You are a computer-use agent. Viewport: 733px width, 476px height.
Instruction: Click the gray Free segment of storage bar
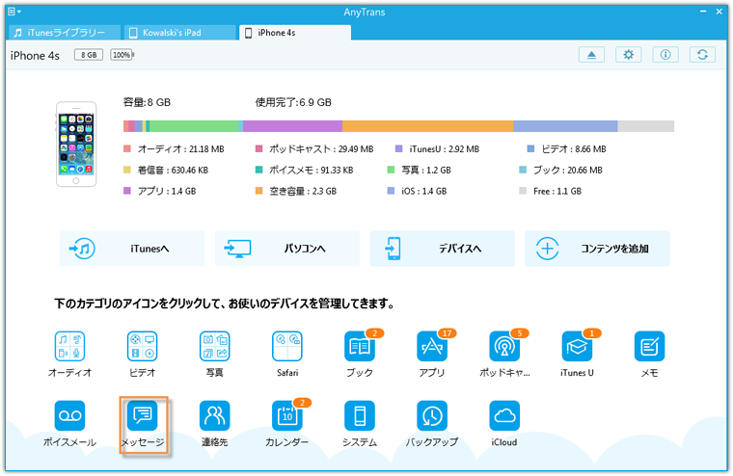pos(646,126)
